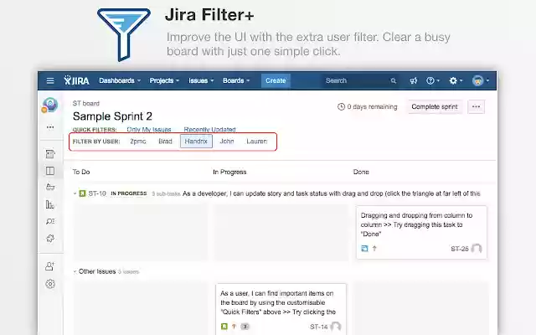536x335 pixels.
Task: Expand the Issues menu
Action: [x=201, y=80]
